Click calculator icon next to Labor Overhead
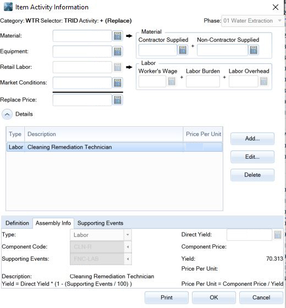286x308 pixels. click(x=263, y=81)
